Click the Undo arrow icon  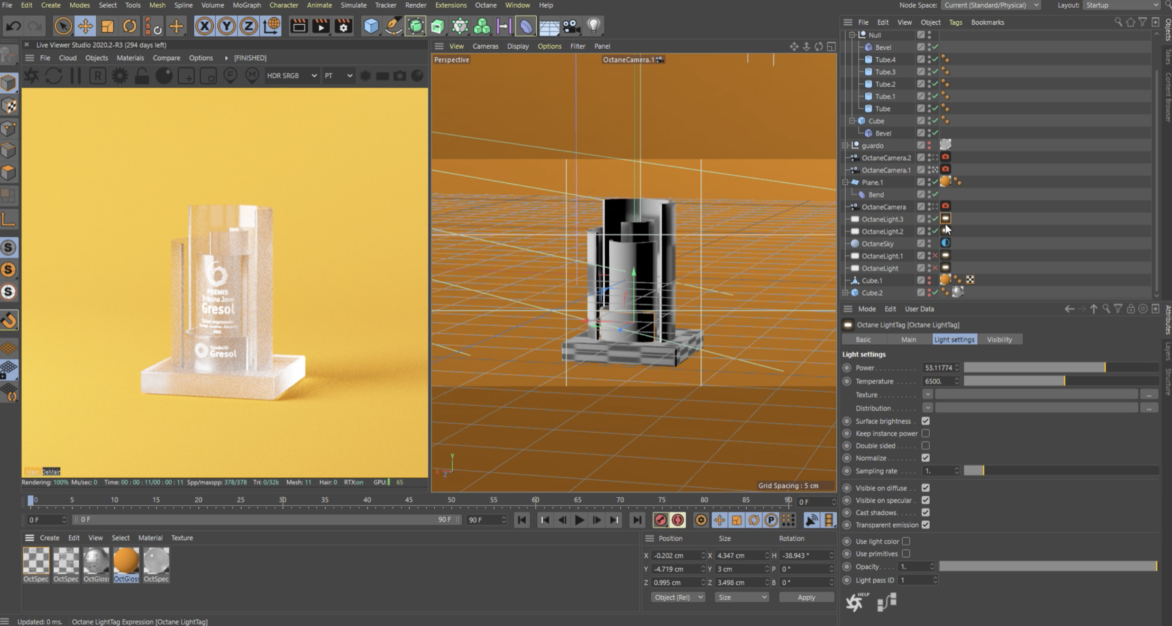tap(13, 26)
